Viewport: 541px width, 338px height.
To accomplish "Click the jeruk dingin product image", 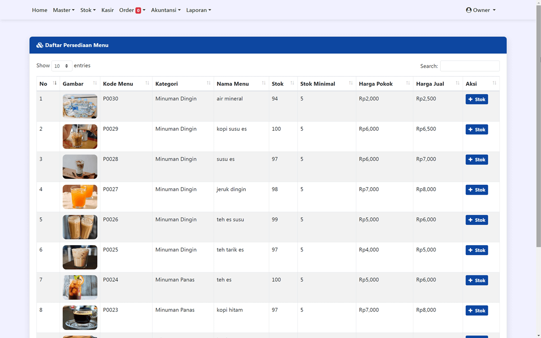I will tap(80, 197).
